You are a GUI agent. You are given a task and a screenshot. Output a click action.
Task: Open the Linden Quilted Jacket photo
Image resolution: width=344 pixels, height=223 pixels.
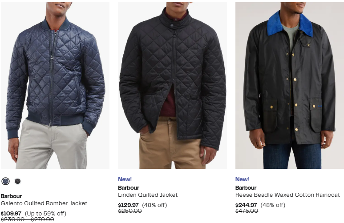pyautogui.click(x=172, y=85)
